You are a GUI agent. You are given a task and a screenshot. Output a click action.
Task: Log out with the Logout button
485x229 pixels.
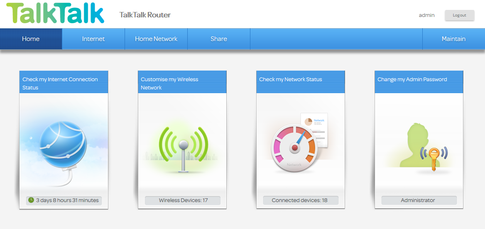[459, 15]
